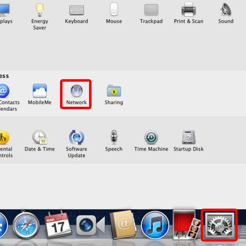Open Software Update preferences
This screenshot has width=246, height=246.
(x=77, y=144)
